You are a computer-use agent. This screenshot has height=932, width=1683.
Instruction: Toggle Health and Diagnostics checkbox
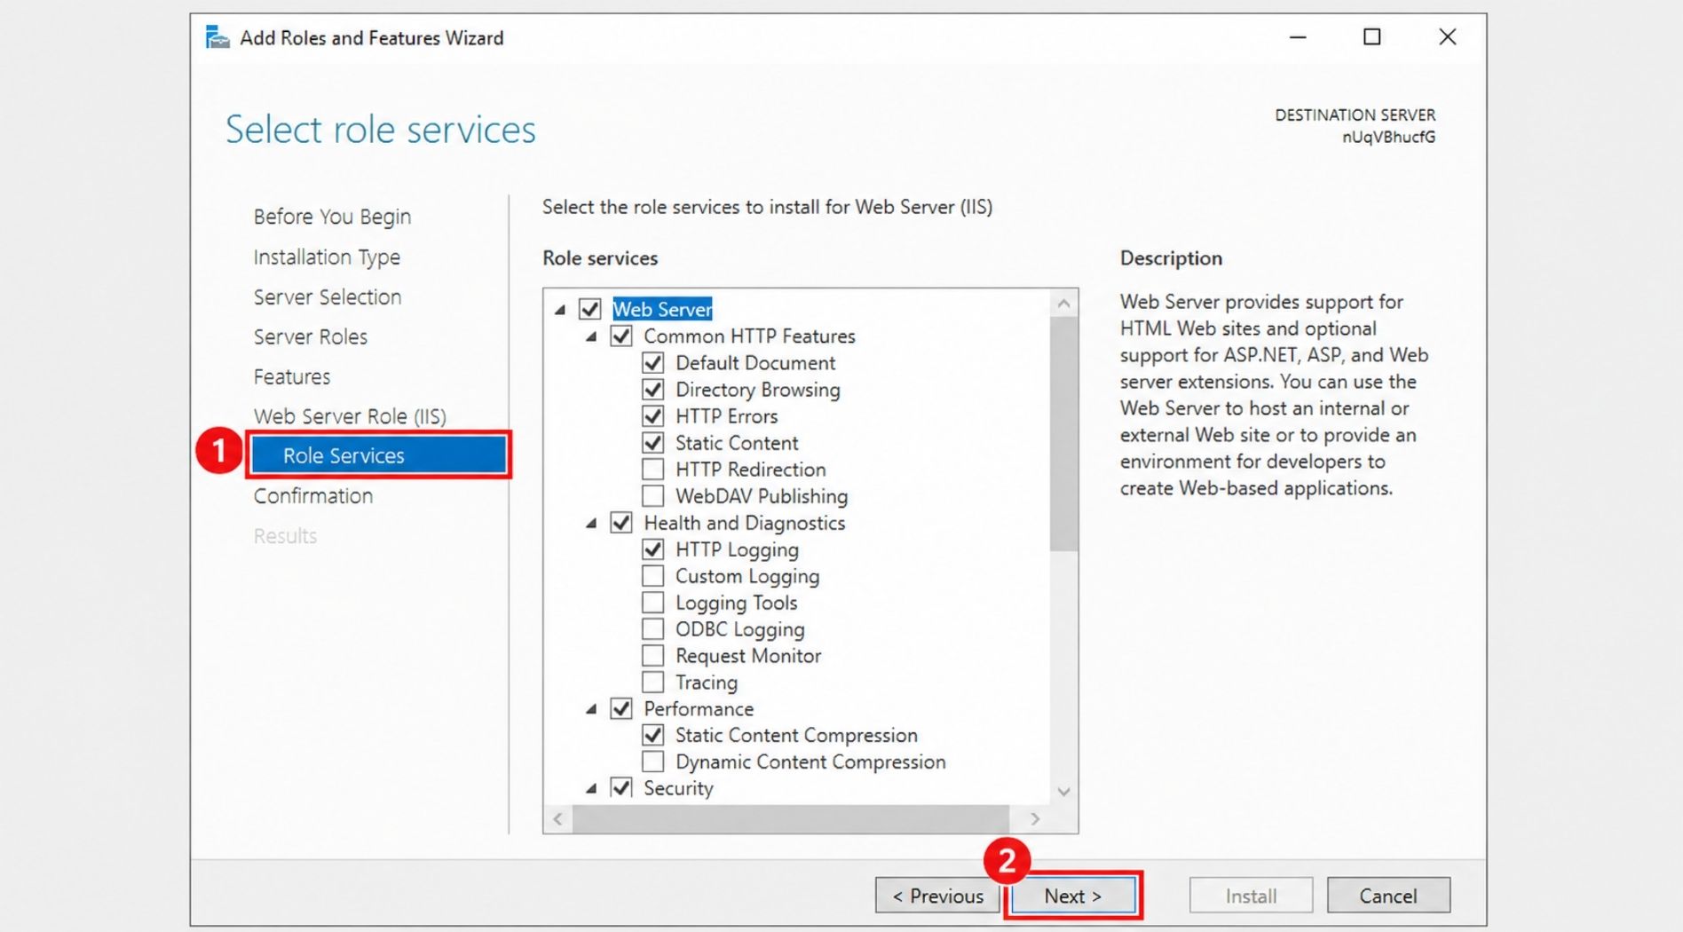click(x=621, y=523)
